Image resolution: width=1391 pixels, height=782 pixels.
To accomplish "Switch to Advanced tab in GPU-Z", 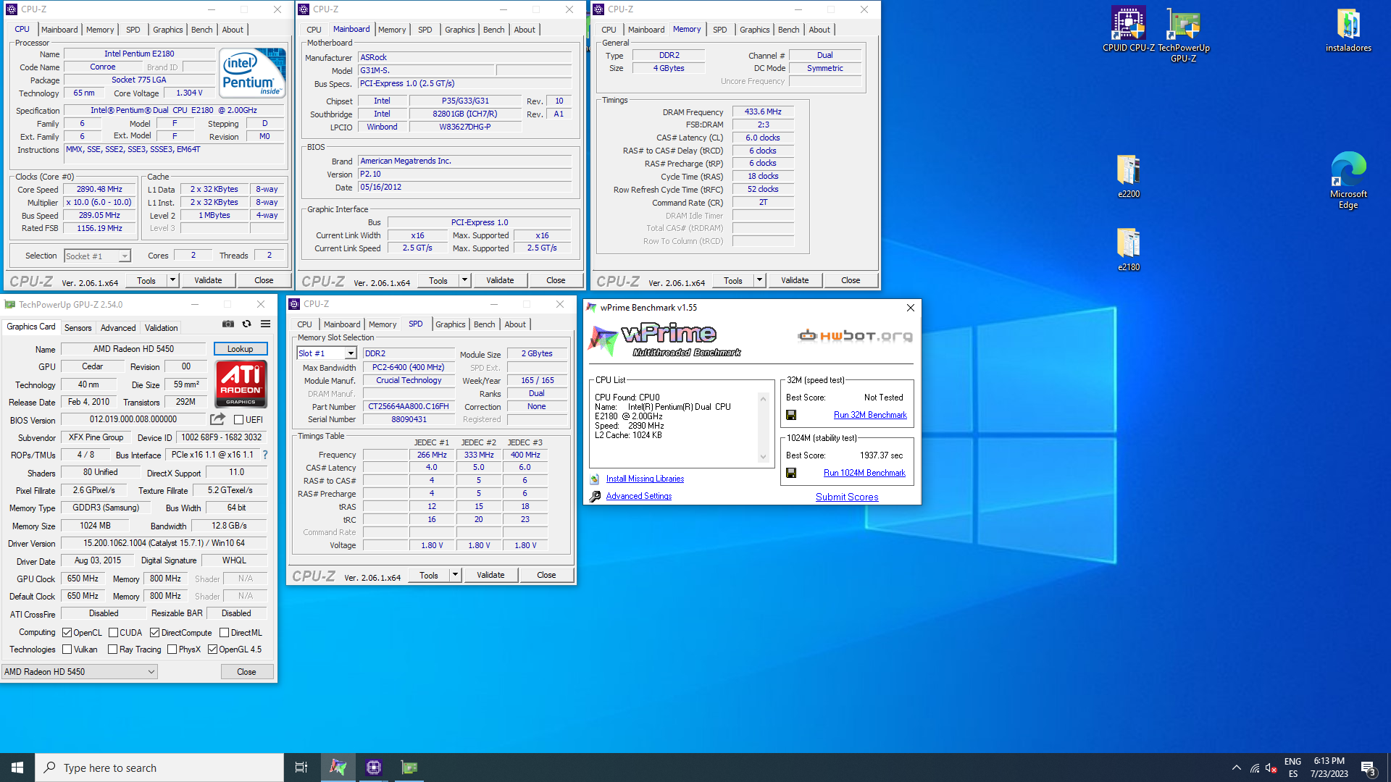I will click(x=118, y=328).
